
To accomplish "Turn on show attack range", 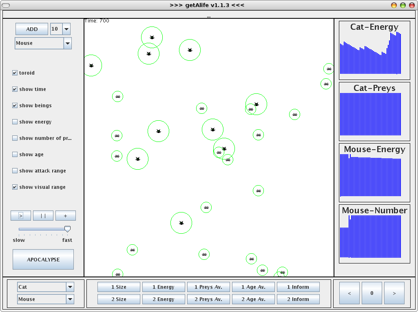I will (x=15, y=170).
